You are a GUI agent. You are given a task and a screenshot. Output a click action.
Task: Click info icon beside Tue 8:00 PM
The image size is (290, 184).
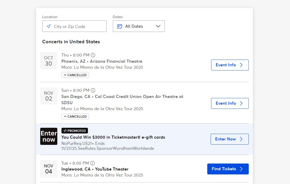click(x=93, y=163)
